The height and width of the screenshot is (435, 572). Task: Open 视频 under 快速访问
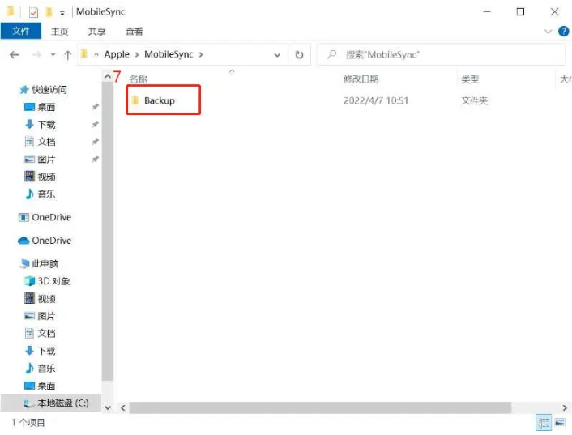[41, 177]
